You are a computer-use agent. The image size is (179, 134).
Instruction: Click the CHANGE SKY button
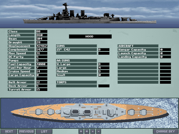tap(166, 131)
